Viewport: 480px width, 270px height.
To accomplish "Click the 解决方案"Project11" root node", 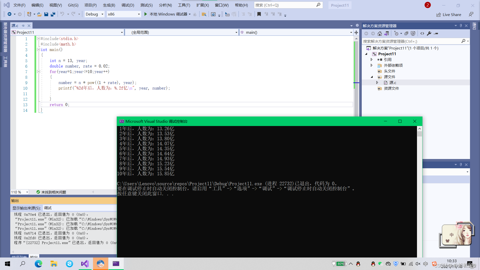I will pos(405,48).
